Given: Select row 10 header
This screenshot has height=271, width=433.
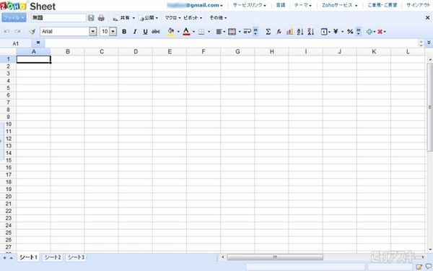Looking at the screenshot, I should [8, 124].
